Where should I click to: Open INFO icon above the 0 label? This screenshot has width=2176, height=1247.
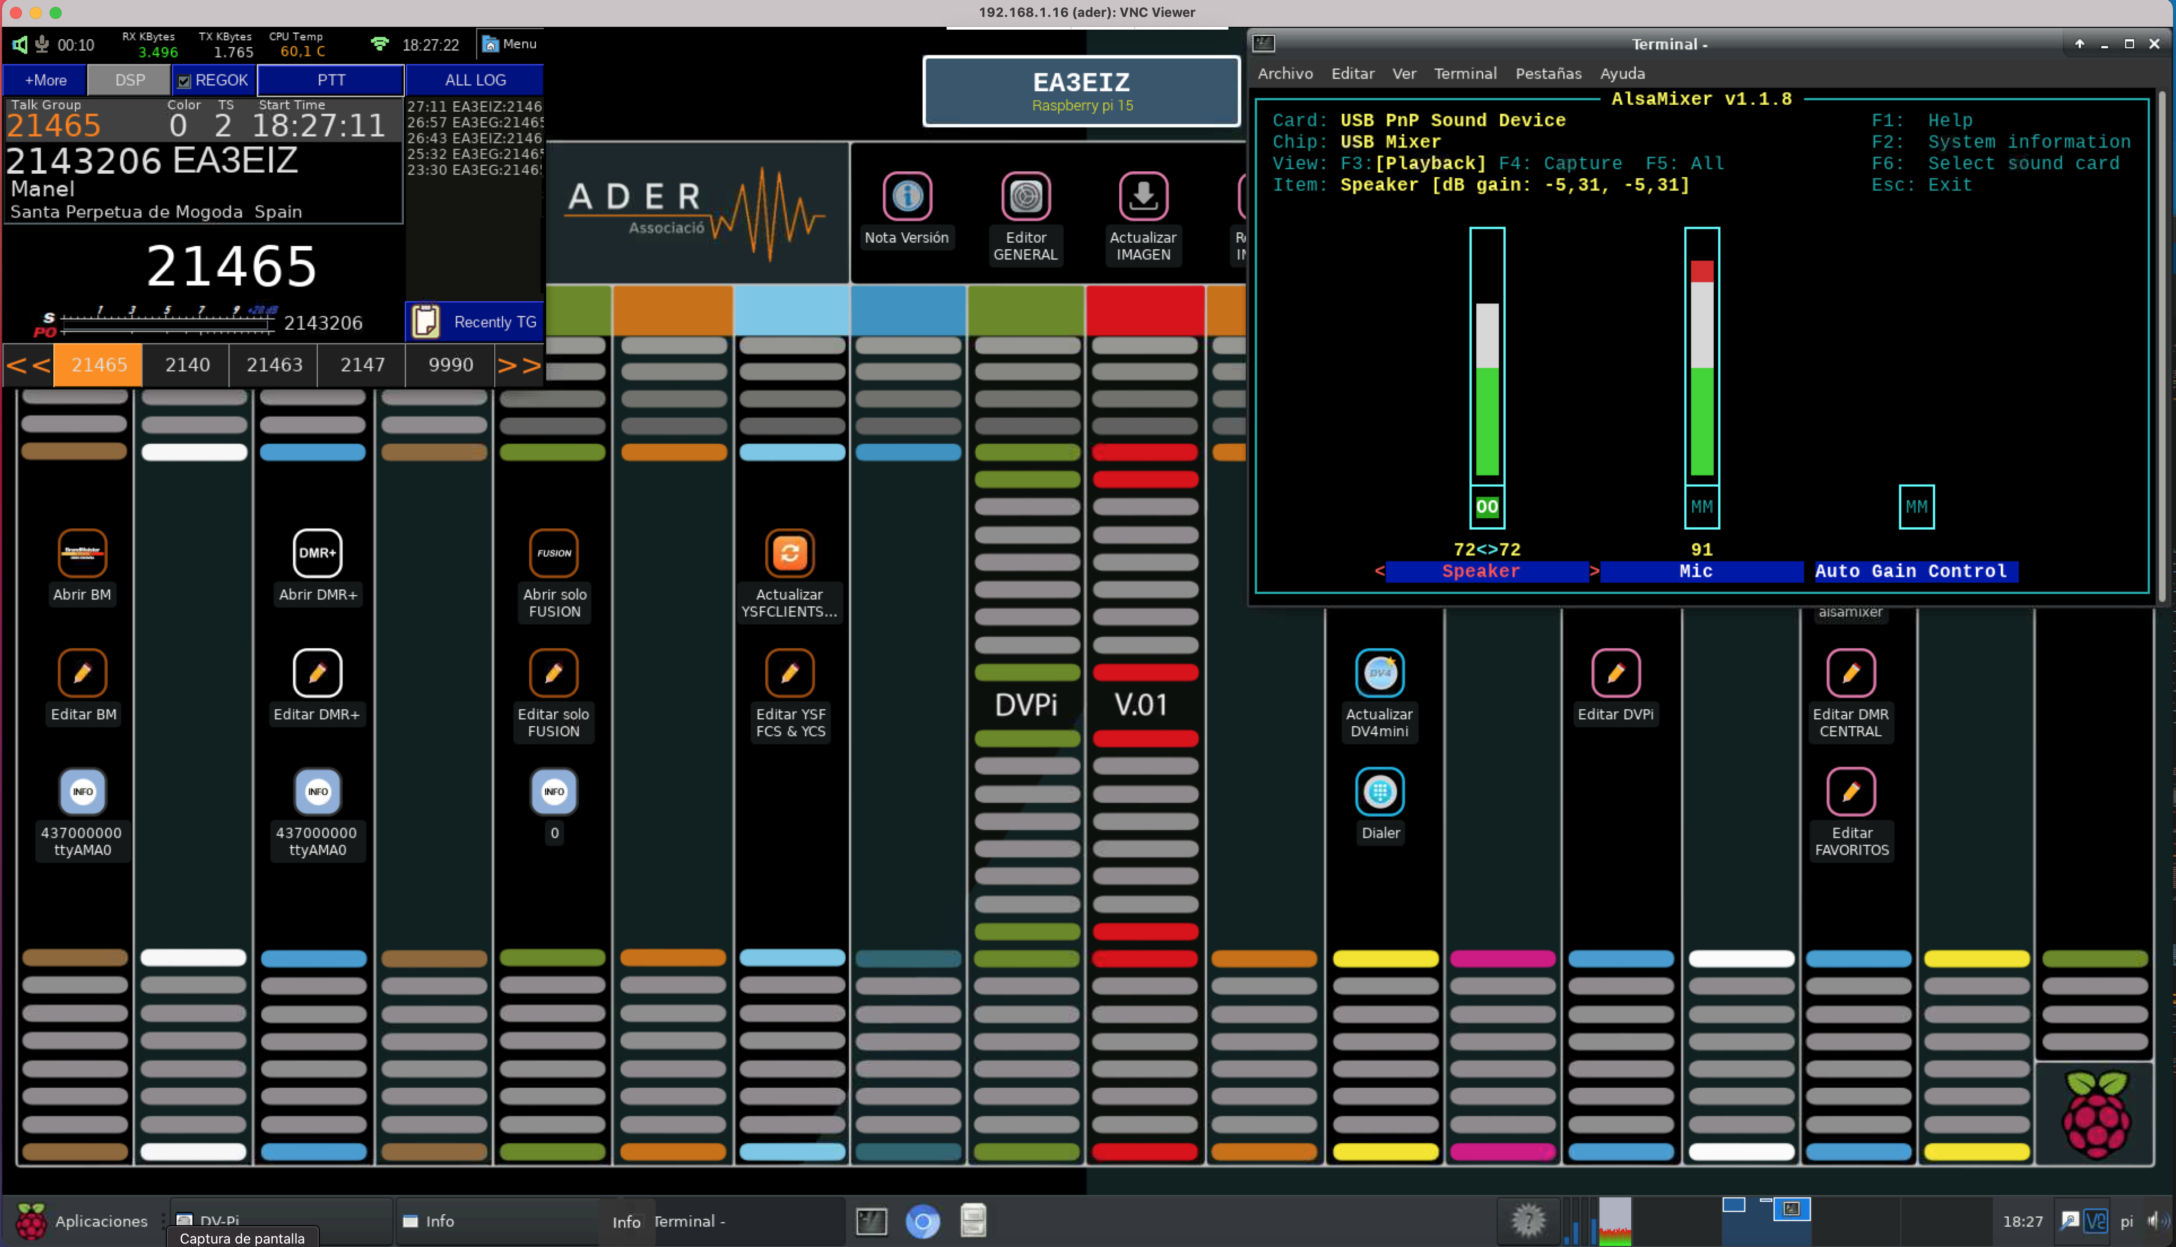[x=553, y=791]
